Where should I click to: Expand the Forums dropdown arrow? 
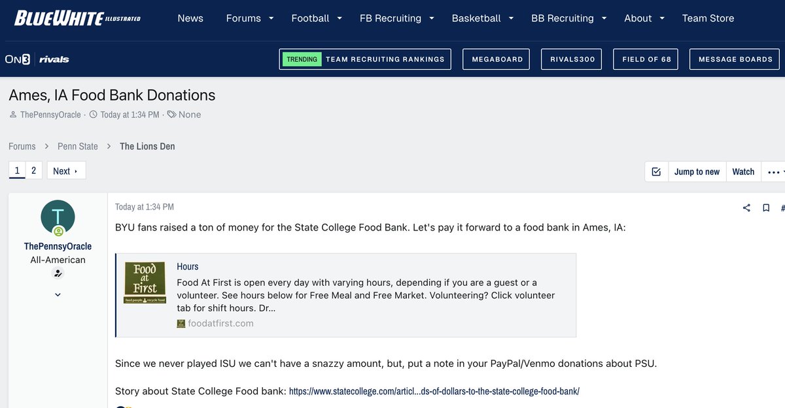coord(271,18)
